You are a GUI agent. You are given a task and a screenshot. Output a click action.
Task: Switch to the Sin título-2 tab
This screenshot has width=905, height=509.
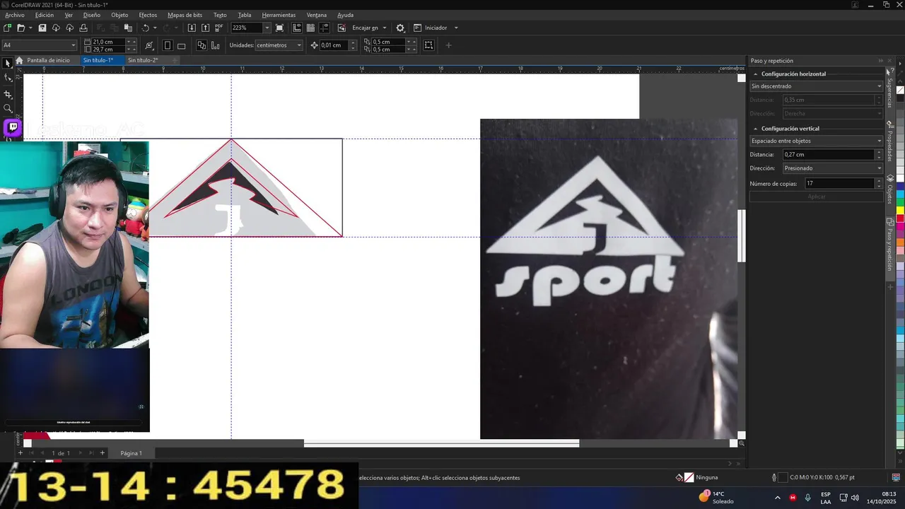pos(143,60)
